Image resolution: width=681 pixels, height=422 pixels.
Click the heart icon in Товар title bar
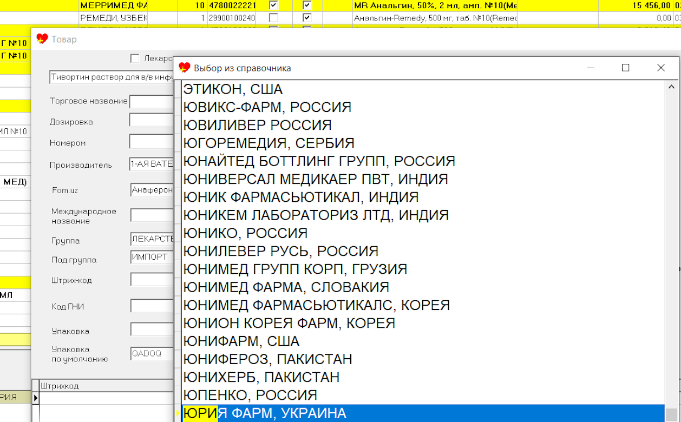(x=42, y=39)
